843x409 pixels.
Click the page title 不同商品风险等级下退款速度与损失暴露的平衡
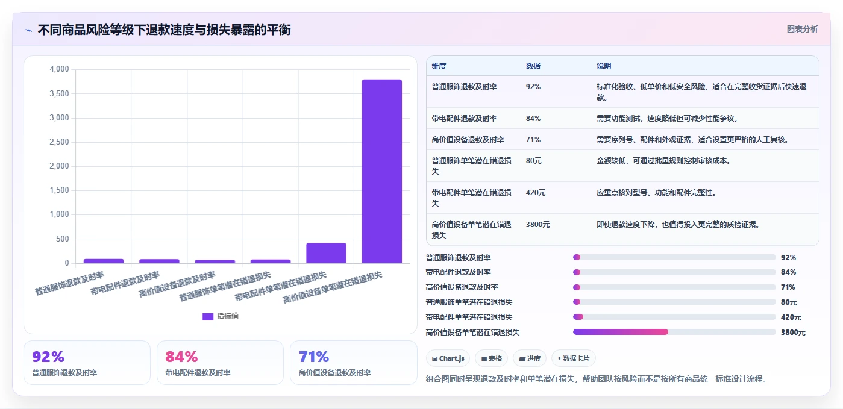click(x=164, y=30)
